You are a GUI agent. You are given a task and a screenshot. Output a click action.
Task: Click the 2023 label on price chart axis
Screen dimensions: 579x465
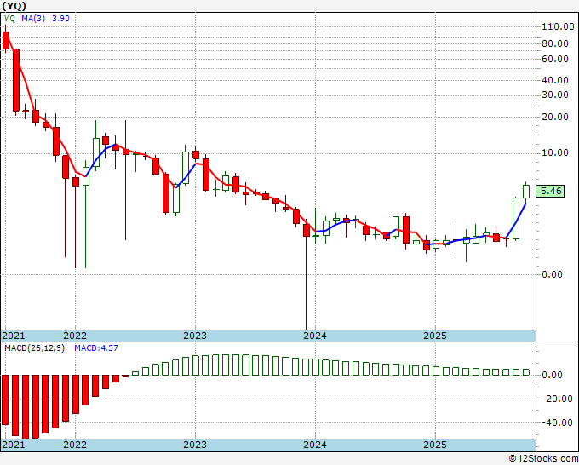tap(195, 336)
